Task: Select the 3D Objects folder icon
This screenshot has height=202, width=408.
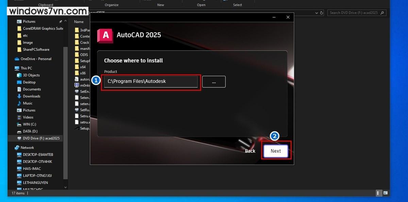Action: click(x=19, y=75)
